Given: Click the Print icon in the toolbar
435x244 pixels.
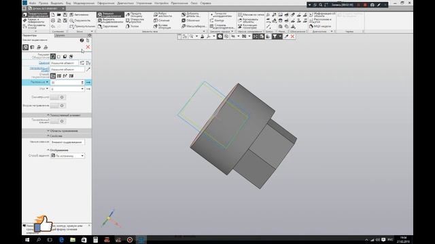Looking at the screenshot, I should pyautogui.click(x=53, y=20).
